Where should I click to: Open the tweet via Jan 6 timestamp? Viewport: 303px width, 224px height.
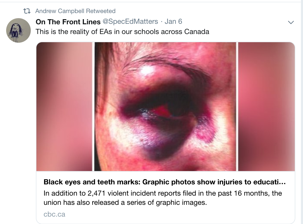[x=173, y=21]
